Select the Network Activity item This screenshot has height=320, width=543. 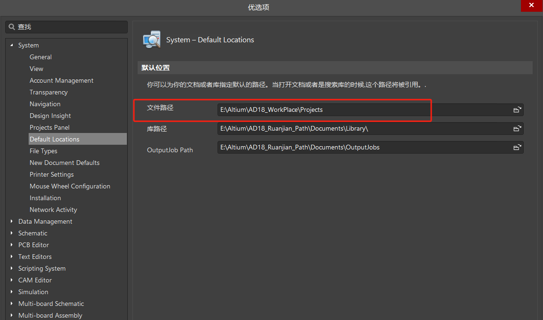pyautogui.click(x=53, y=210)
